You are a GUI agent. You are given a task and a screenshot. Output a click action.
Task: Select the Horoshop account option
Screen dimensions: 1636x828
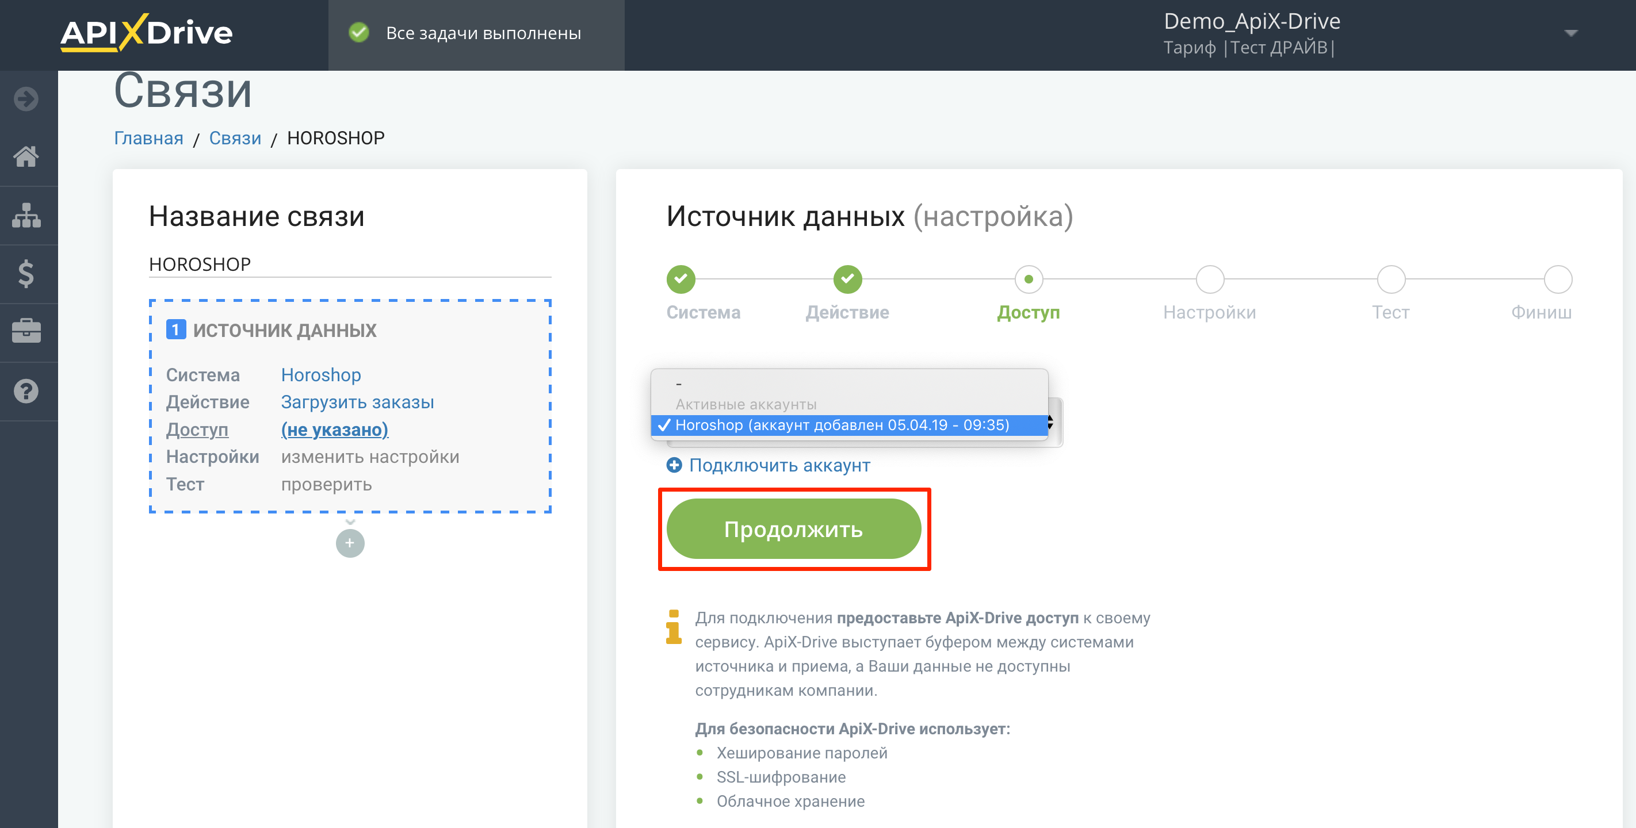(849, 425)
